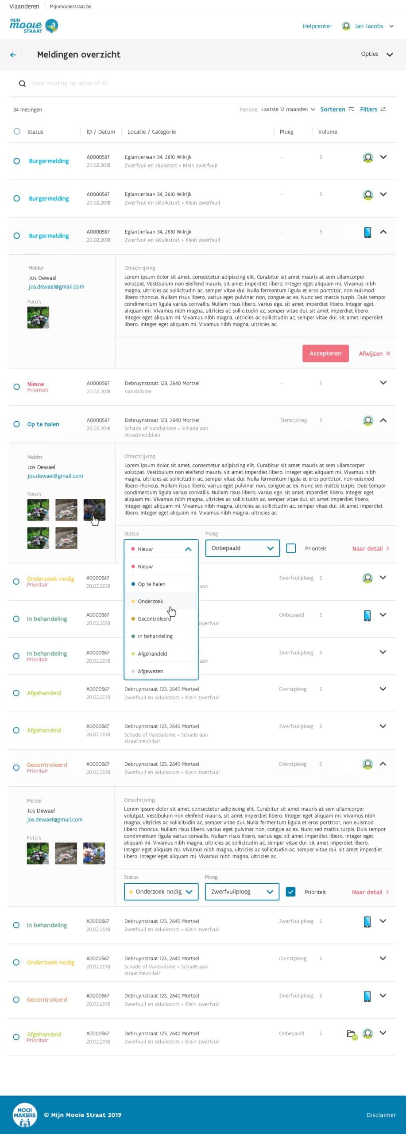The height and width of the screenshot is (1134, 406).
Task: Choose Gecontroleerd in the open Status list
Action: [x=161, y=619]
